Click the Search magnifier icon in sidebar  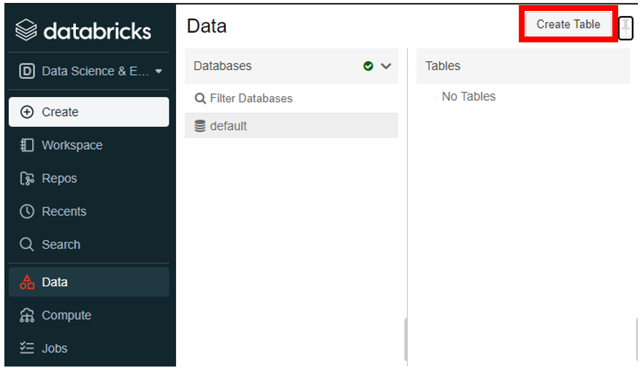[27, 245]
